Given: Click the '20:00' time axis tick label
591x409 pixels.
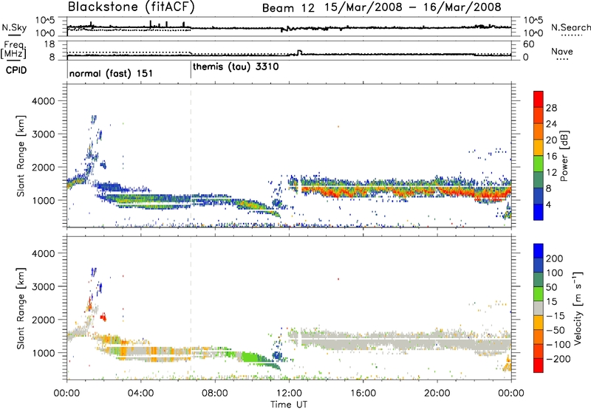Looking at the screenshot, I should click(x=437, y=393).
